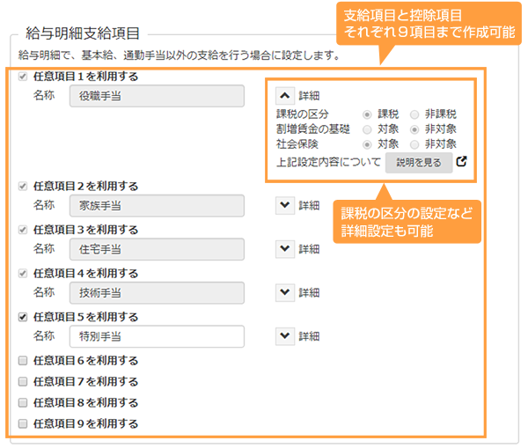
Task: Click the 上記設定内容について label
Action: coord(328,162)
